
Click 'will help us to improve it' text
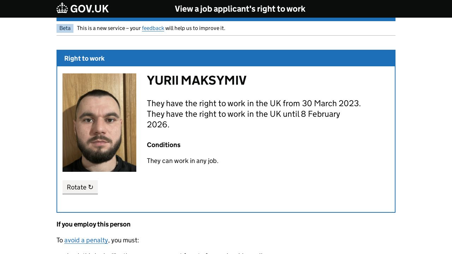195,28
